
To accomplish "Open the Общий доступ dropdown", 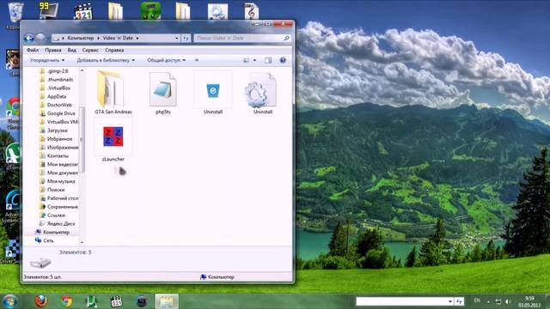I will point(166,60).
